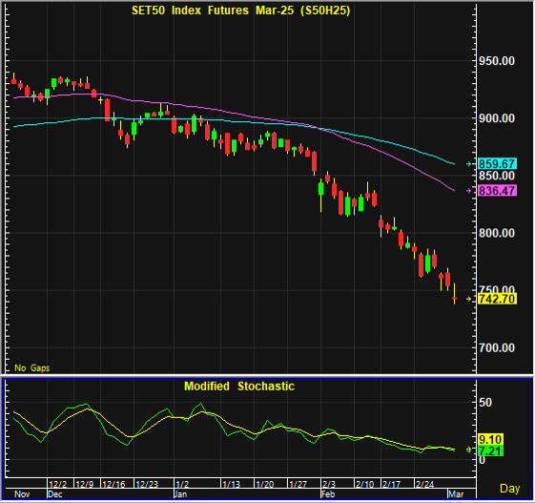
Task: Click the yellow 9.10 stochastic value label
Action: (x=490, y=439)
